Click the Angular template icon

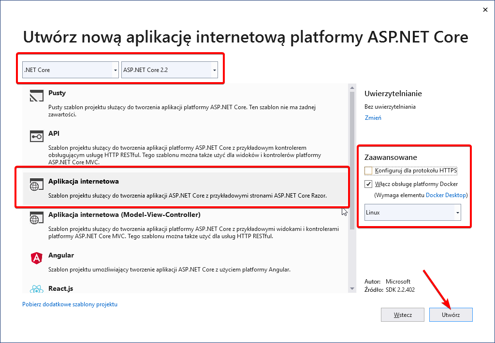tap(37, 258)
